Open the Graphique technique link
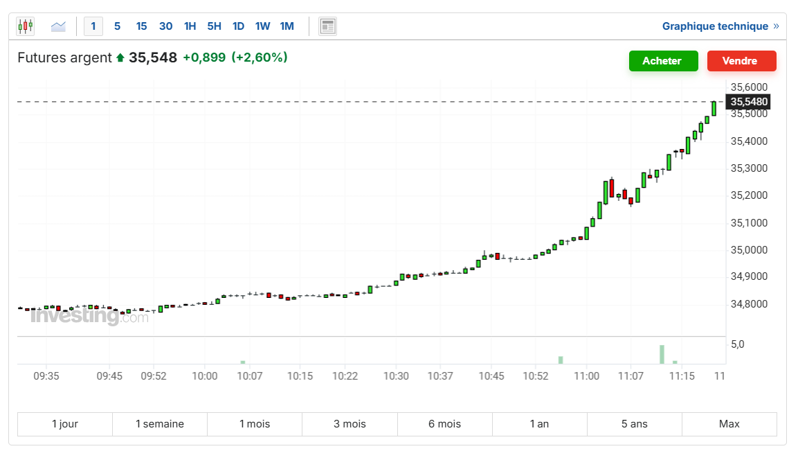The height and width of the screenshot is (451, 798). click(x=715, y=26)
